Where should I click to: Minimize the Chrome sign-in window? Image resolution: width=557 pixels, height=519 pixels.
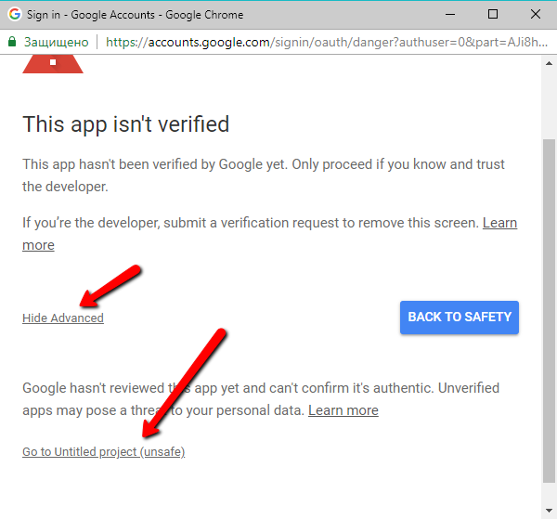[x=450, y=14]
